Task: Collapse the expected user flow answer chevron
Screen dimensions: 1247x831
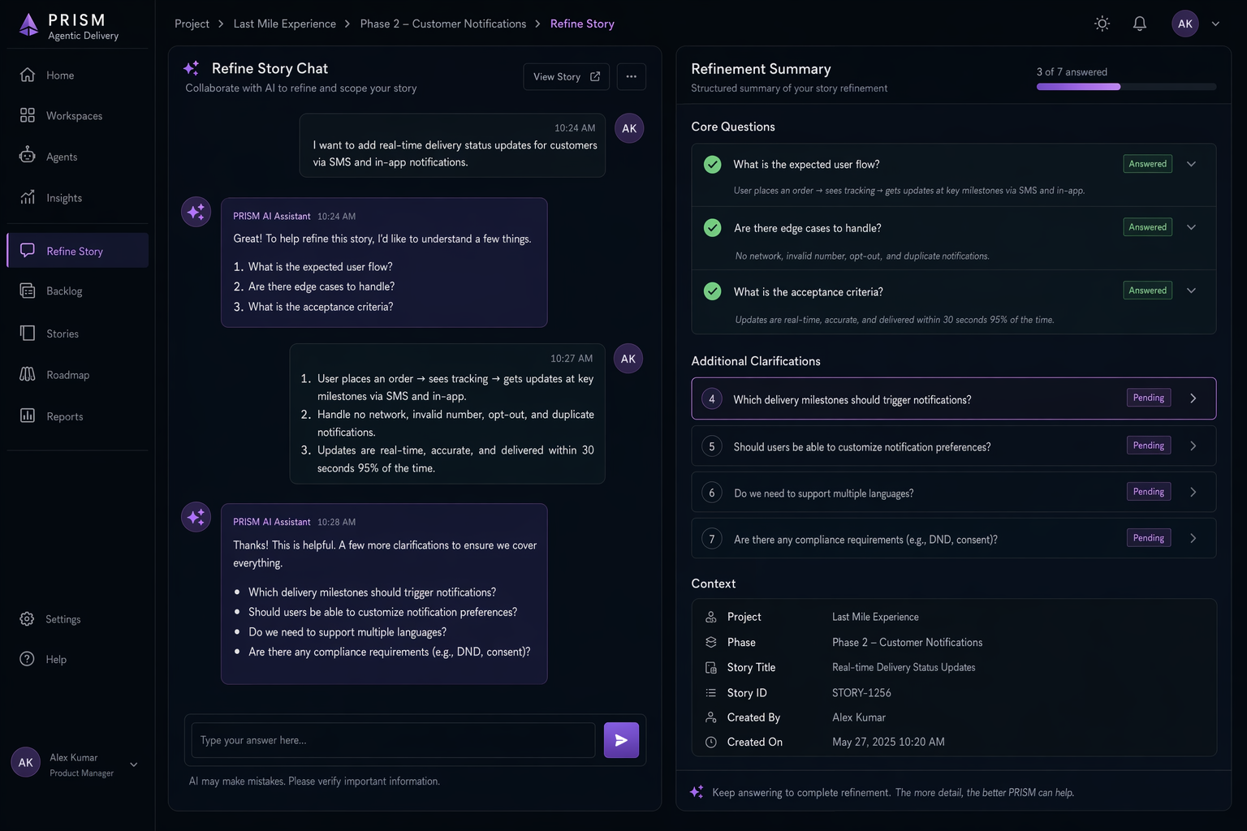Action: click(x=1191, y=164)
